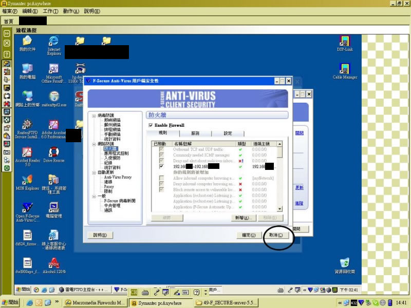Collapse the 病毒防護 tree node
411x308 pixels.
point(94,115)
